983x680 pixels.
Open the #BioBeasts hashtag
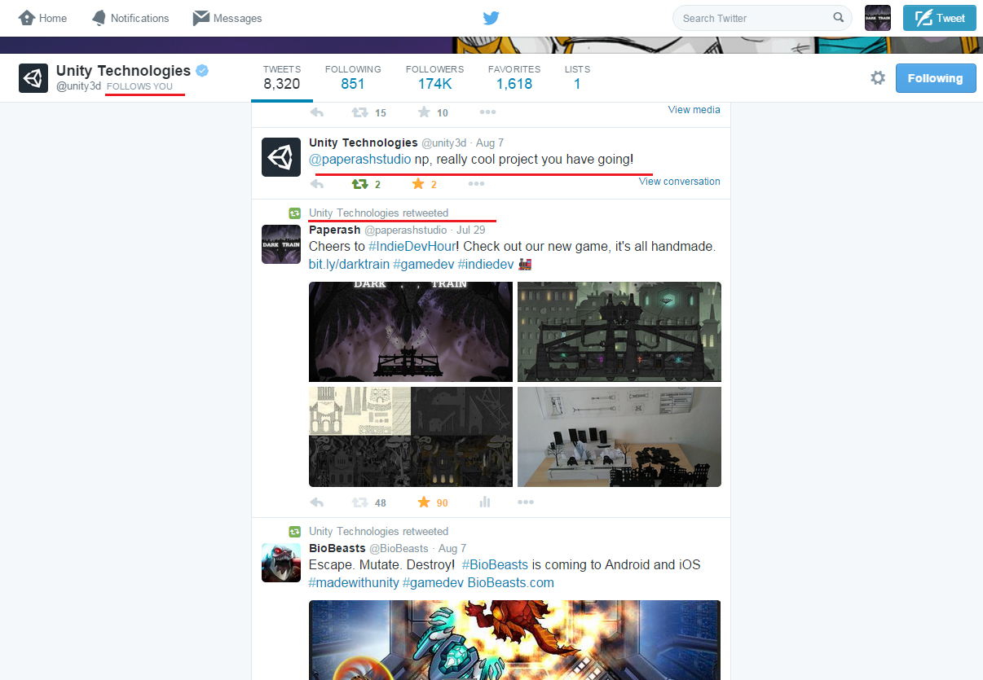pos(495,565)
